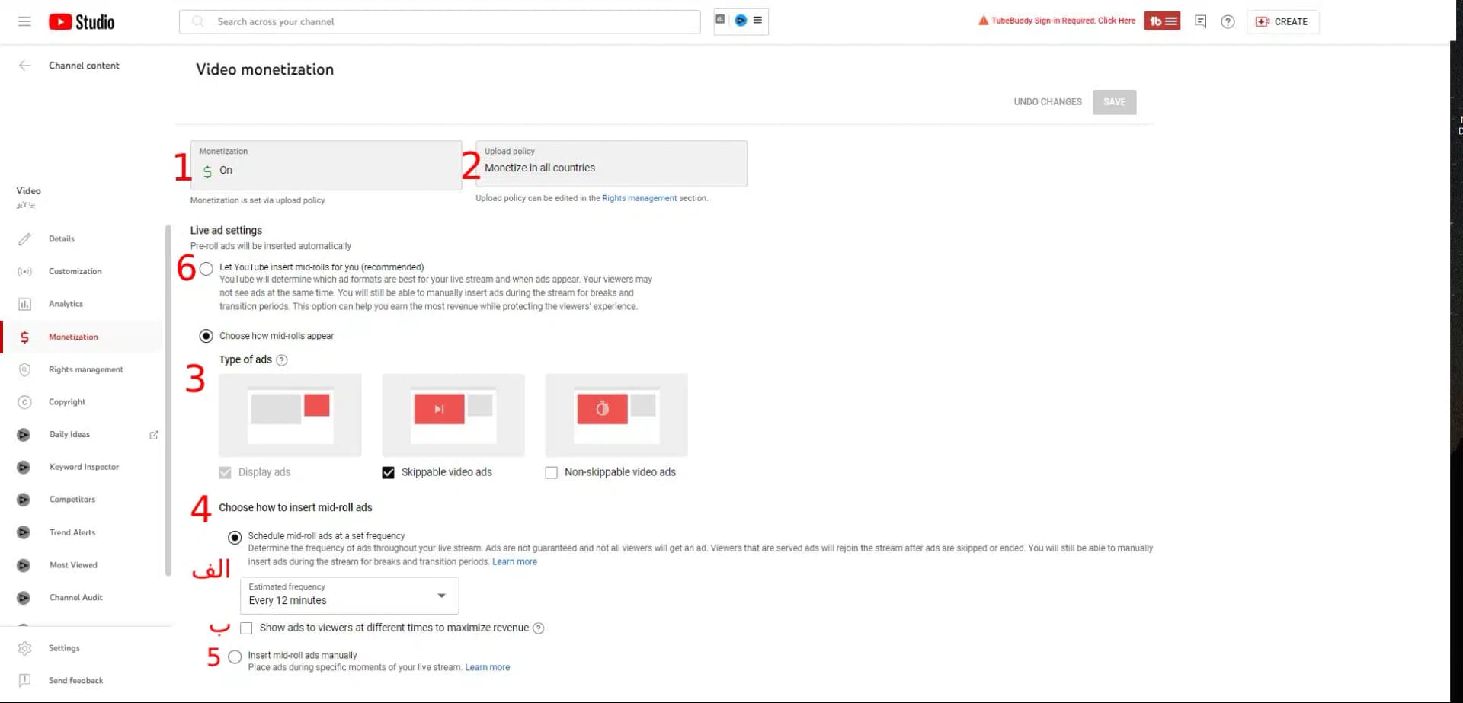The image size is (1463, 703).
Task: Open the Upload policy field
Action: (x=611, y=163)
